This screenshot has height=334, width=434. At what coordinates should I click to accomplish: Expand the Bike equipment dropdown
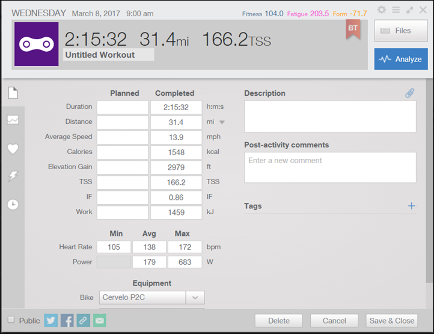click(195, 297)
